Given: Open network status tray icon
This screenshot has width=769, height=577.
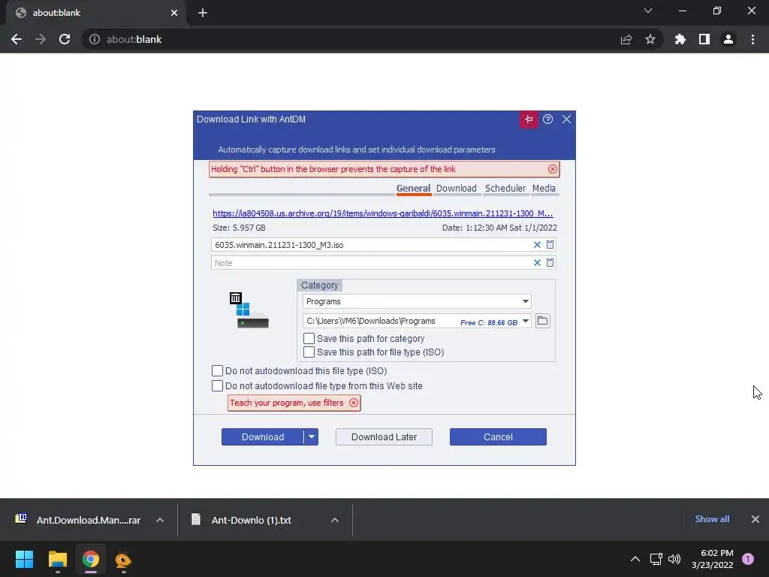Looking at the screenshot, I should (x=656, y=559).
